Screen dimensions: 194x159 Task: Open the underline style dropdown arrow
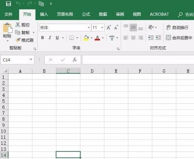tap(63, 38)
